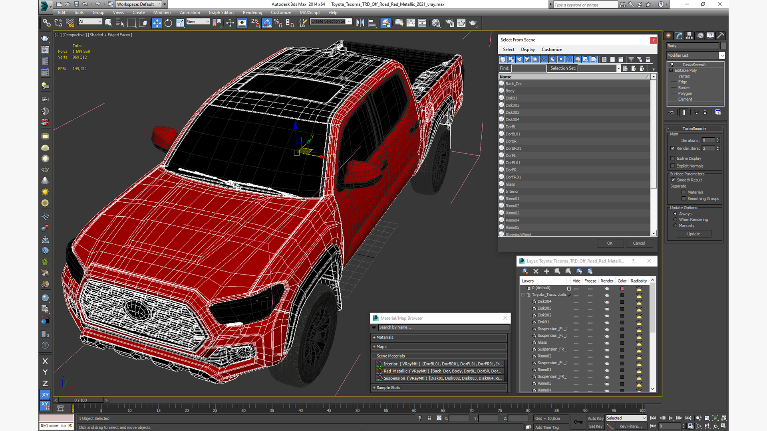767x431 pixels.
Task: Click the Update button in TurboSmooth
Action: (693, 234)
